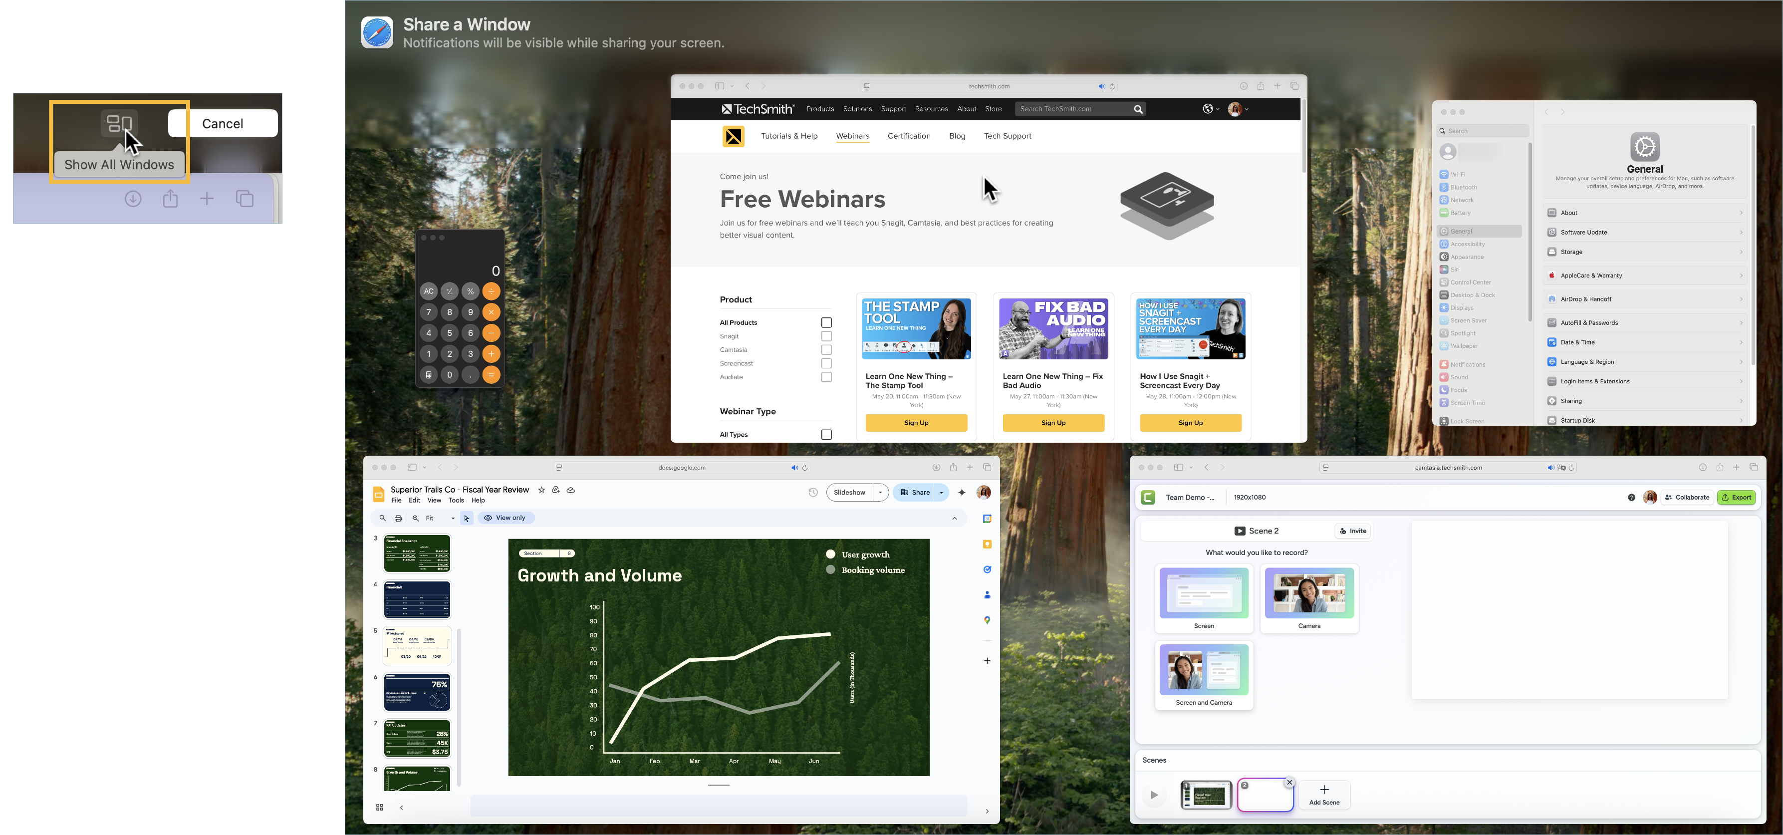The image size is (1783, 835).
Task: Toggle the Audiate checkbox
Action: tap(826, 377)
